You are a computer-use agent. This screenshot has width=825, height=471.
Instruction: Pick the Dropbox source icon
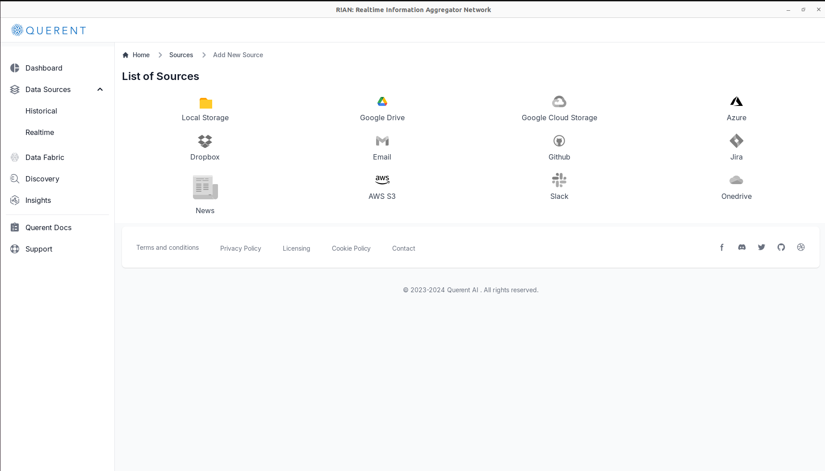pyautogui.click(x=205, y=141)
